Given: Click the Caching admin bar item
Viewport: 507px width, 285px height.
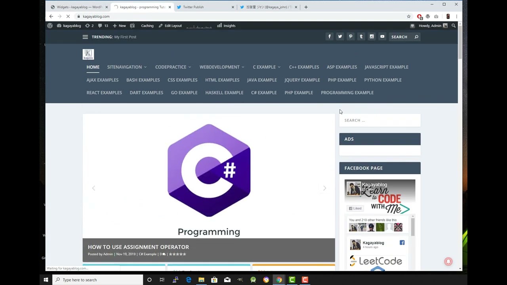Looking at the screenshot, I should [147, 26].
